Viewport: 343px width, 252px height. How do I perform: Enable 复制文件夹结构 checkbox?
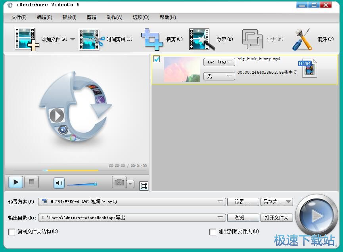pyautogui.click(x=11, y=232)
